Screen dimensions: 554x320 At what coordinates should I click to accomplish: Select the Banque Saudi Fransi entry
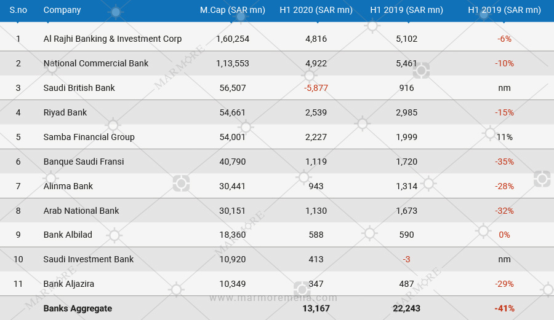(x=84, y=162)
